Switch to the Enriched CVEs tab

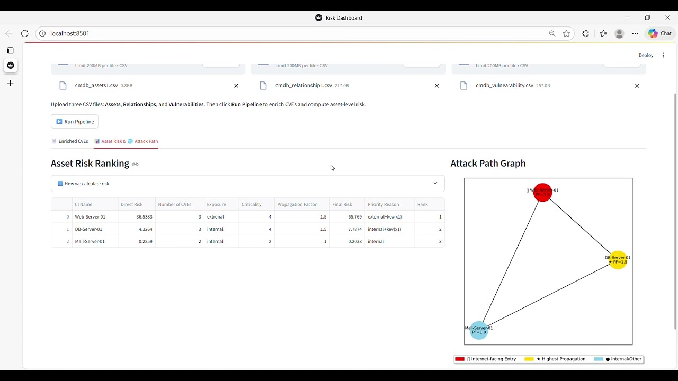[70, 141]
